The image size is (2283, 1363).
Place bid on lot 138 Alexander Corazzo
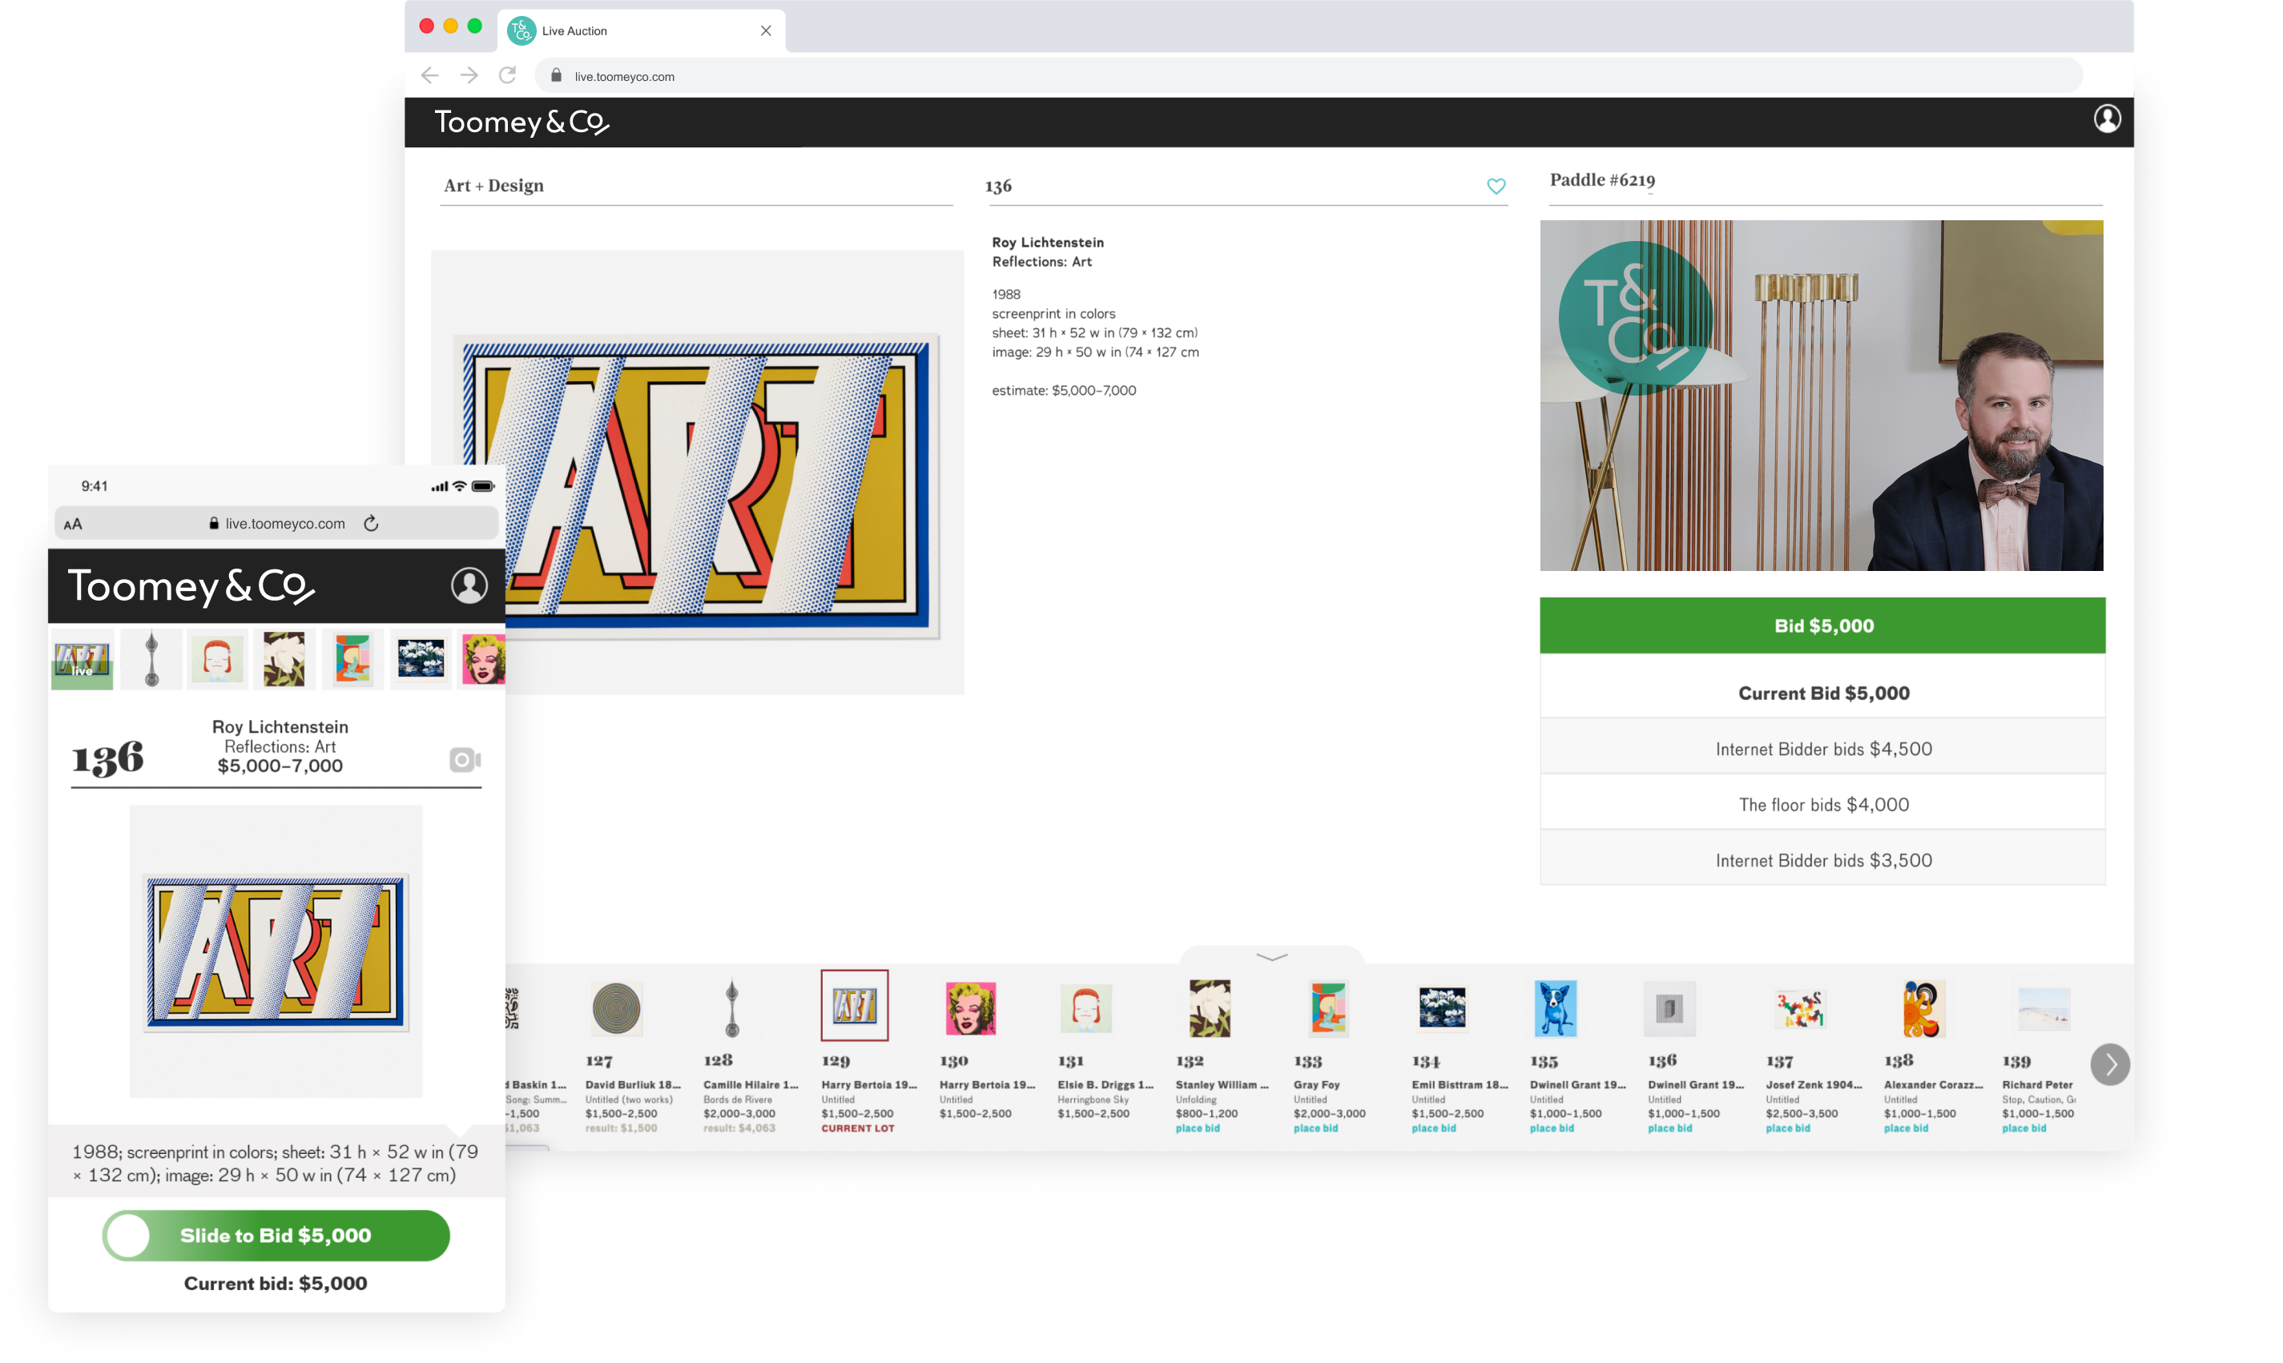(1906, 1128)
